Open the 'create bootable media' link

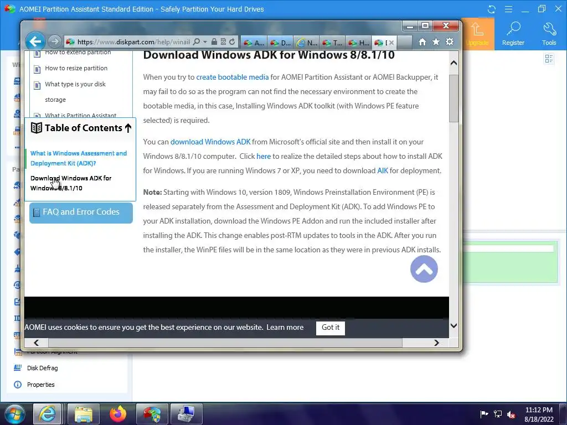233,77
